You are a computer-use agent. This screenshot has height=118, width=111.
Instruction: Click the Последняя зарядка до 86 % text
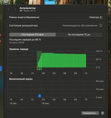tap(25, 40)
